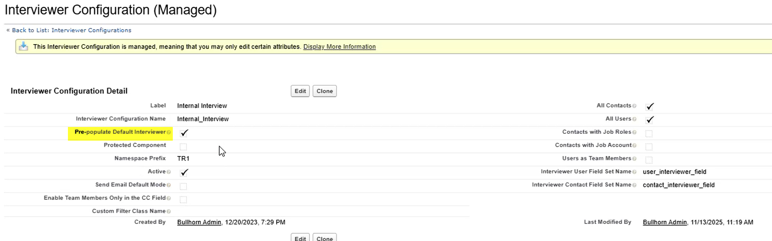Viewport: 772px width, 241px height.
Task: Toggle the Active checkbox
Action: (x=184, y=172)
